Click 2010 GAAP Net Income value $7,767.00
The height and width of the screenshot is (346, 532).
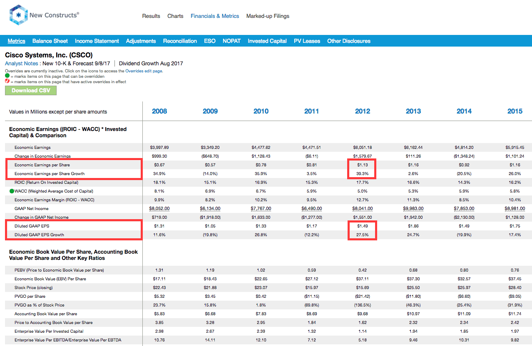pyautogui.click(x=261, y=209)
